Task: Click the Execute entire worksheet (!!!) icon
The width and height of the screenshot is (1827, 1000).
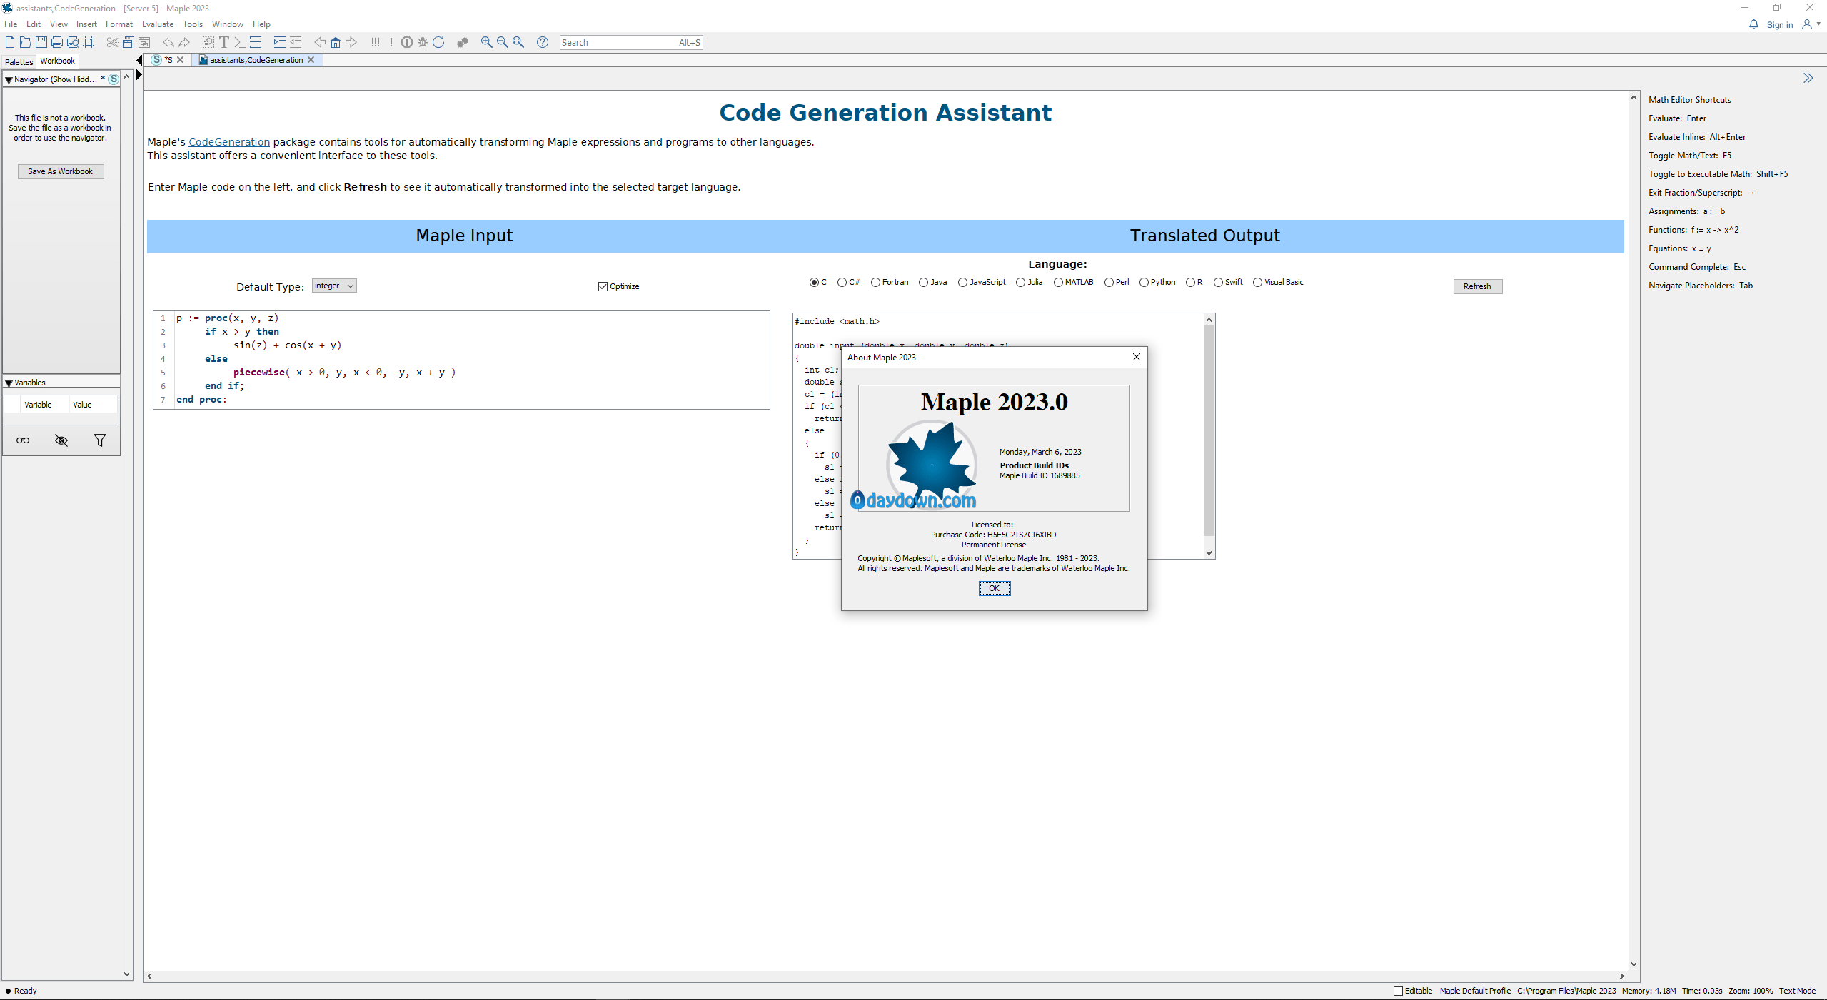Action: [x=375, y=42]
